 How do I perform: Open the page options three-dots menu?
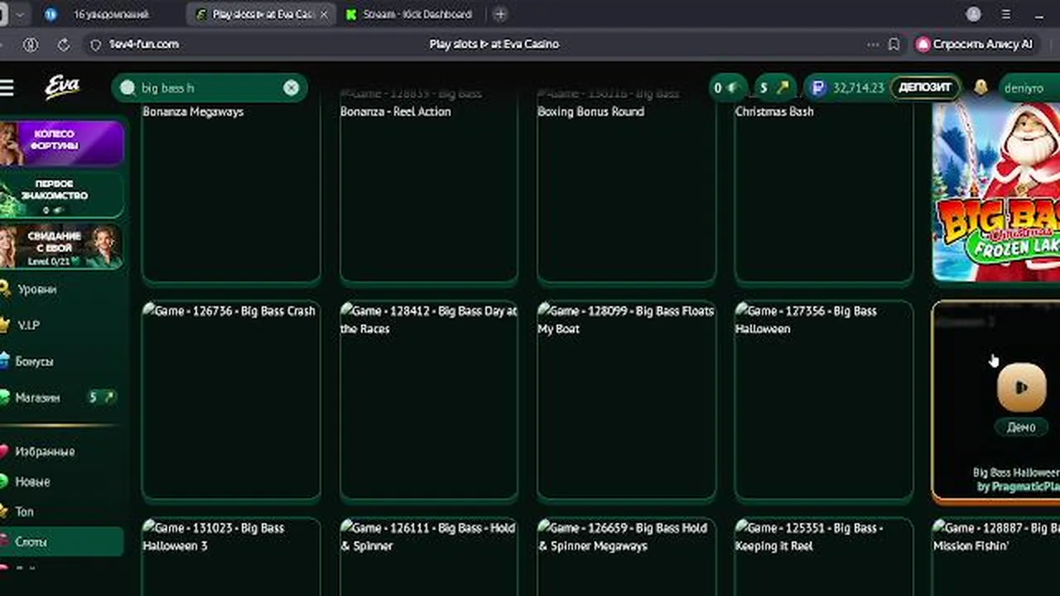pos(872,44)
